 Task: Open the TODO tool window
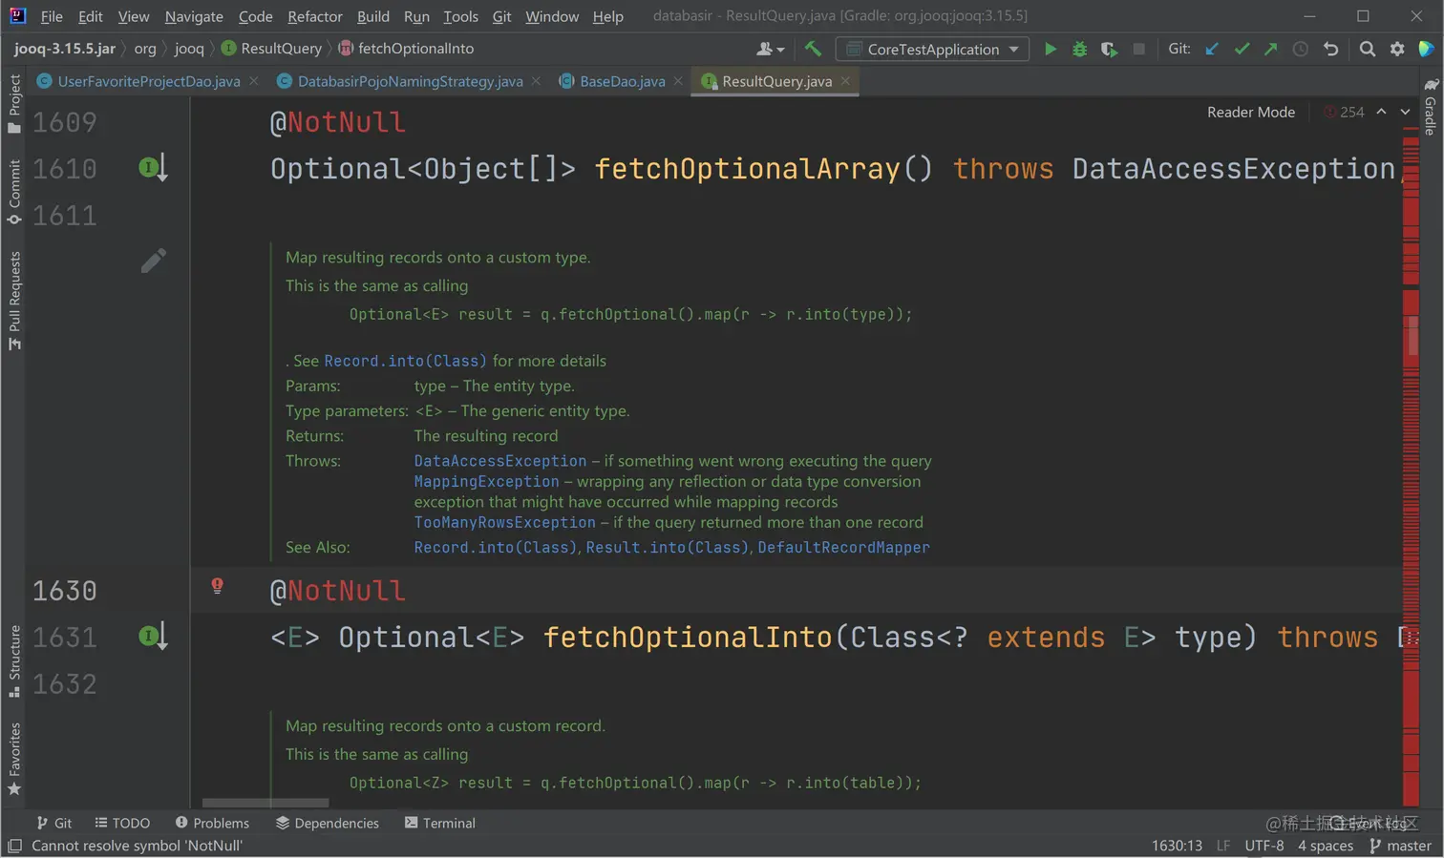point(122,823)
